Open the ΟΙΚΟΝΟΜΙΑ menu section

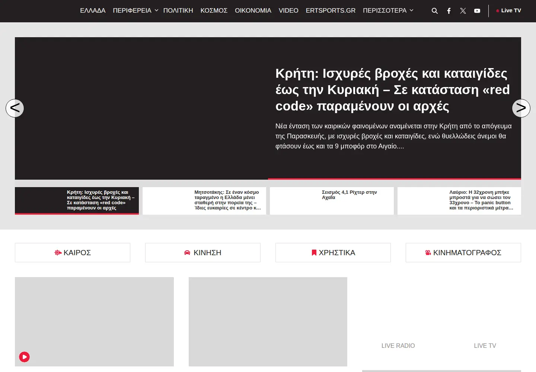(253, 11)
